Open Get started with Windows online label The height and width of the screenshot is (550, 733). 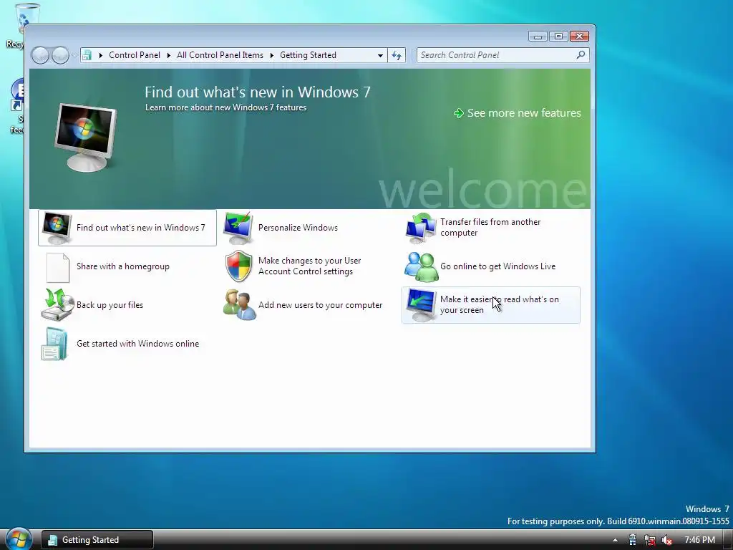[138, 344]
